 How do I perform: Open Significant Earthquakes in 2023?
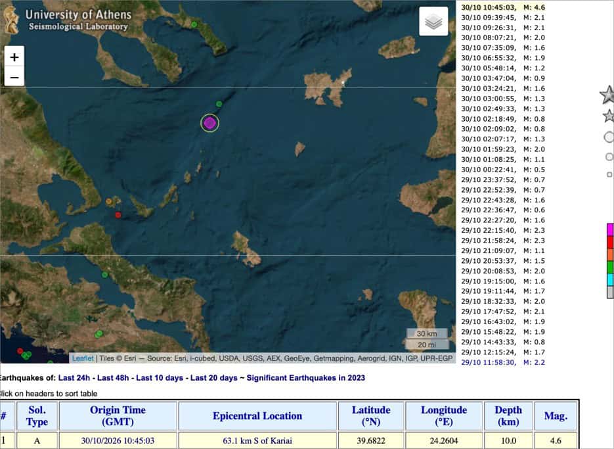[306, 378]
